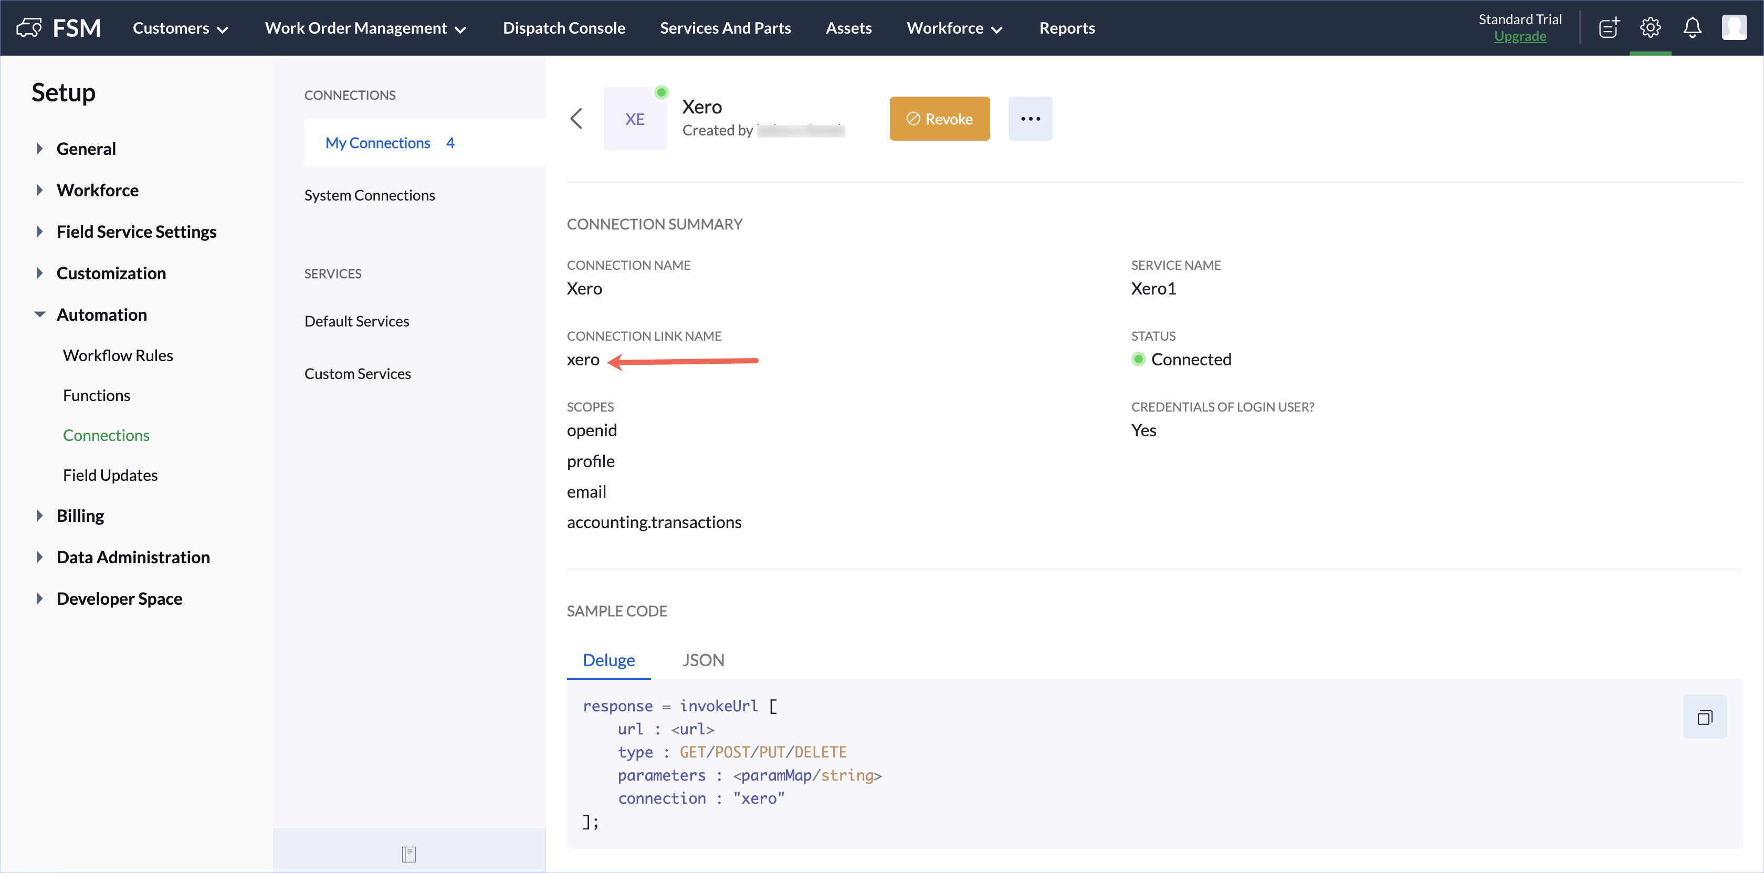Open the Customers dropdown menu
The image size is (1764, 873).
pyautogui.click(x=180, y=28)
